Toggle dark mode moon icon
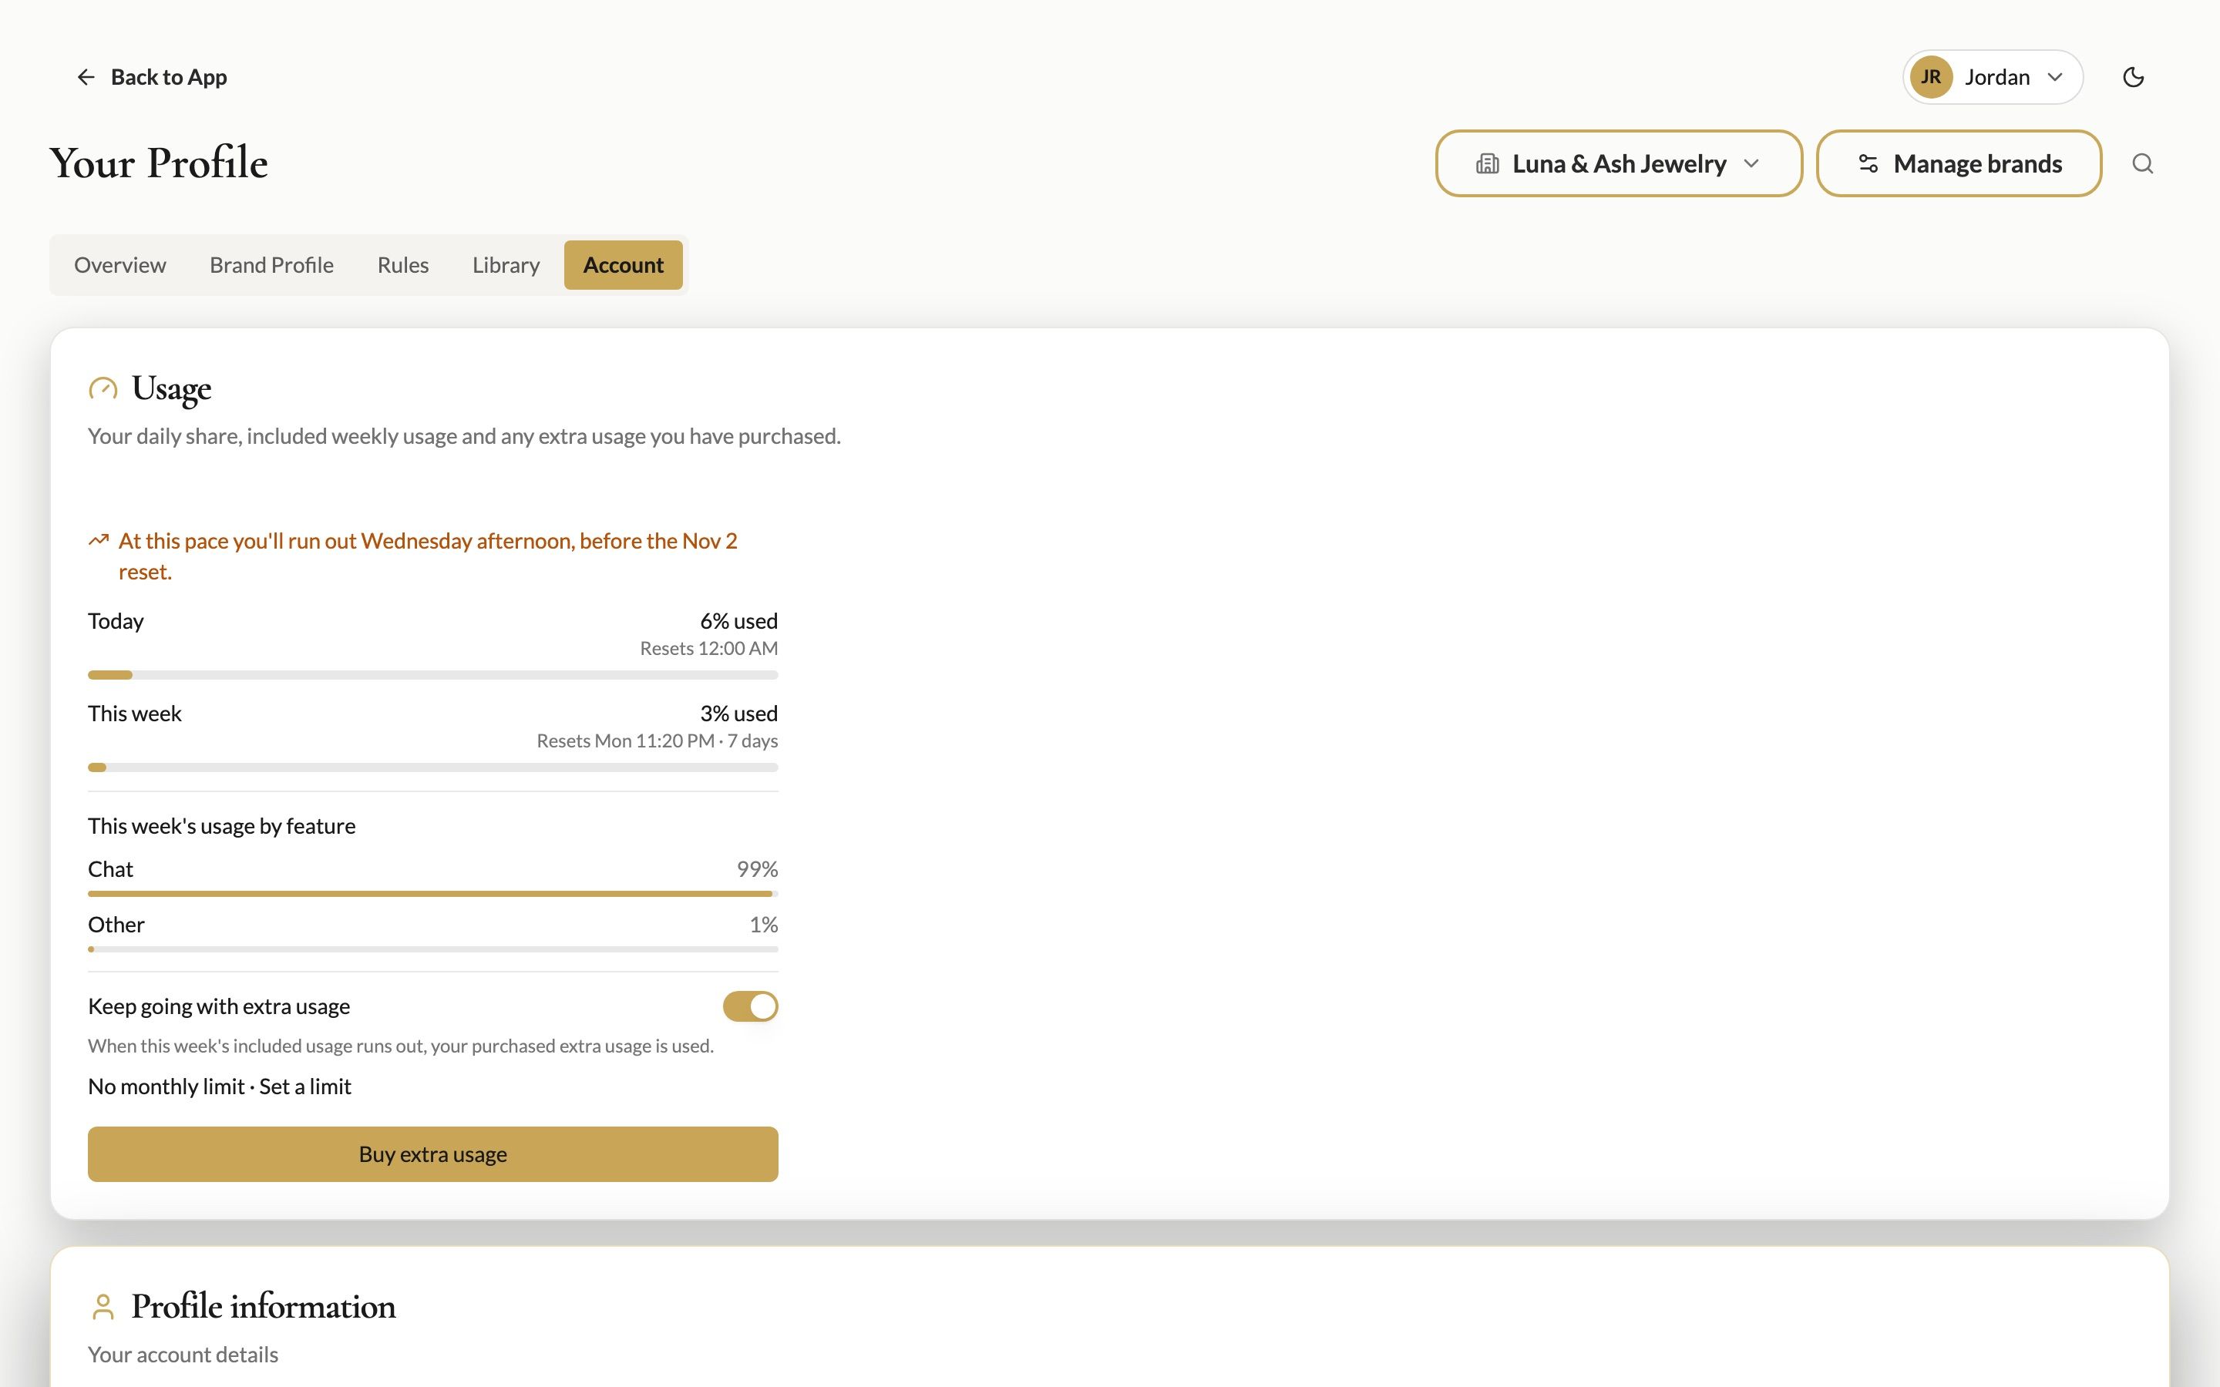This screenshot has width=2220, height=1387. (2133, 77)
